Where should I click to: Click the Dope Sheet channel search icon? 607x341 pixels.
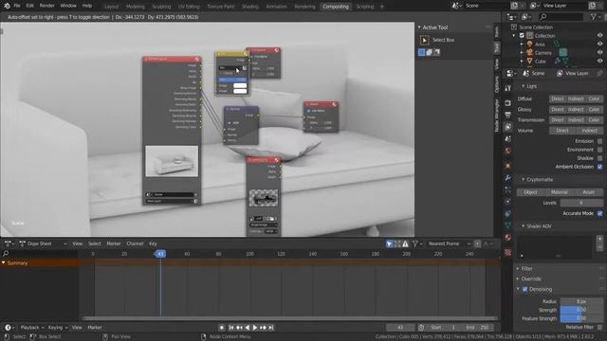(x=6, y=254)
